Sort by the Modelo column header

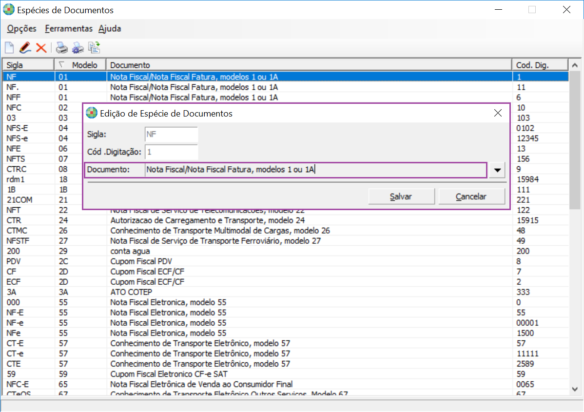point(80,65)
